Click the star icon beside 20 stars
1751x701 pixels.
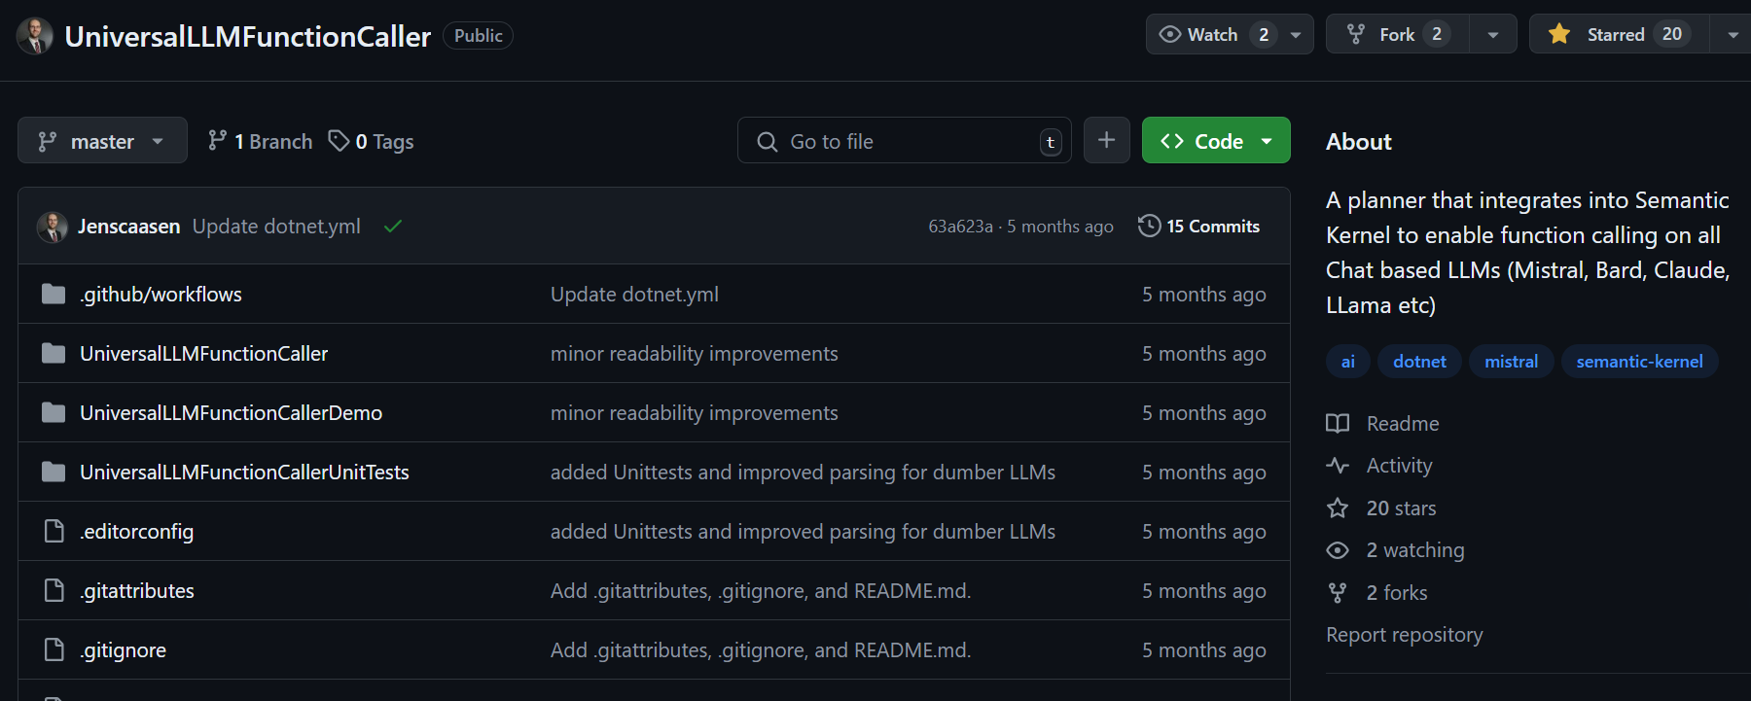pyautogui.click(x=1338, y=508)
